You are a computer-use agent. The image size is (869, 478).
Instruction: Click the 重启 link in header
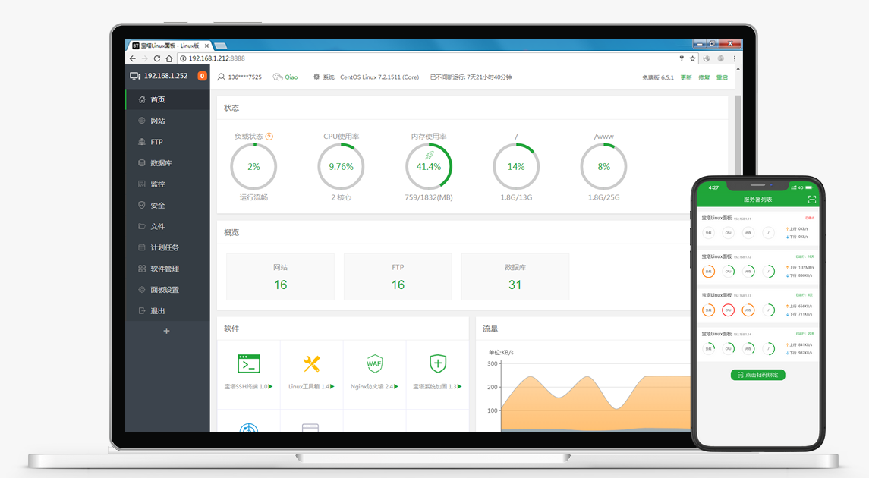722,77
